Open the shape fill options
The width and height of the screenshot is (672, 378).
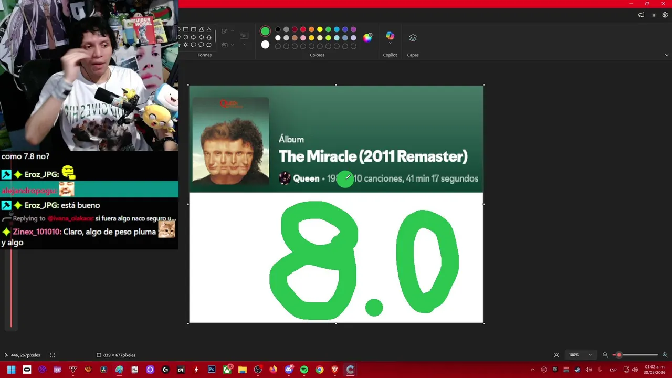click(227, 45)
